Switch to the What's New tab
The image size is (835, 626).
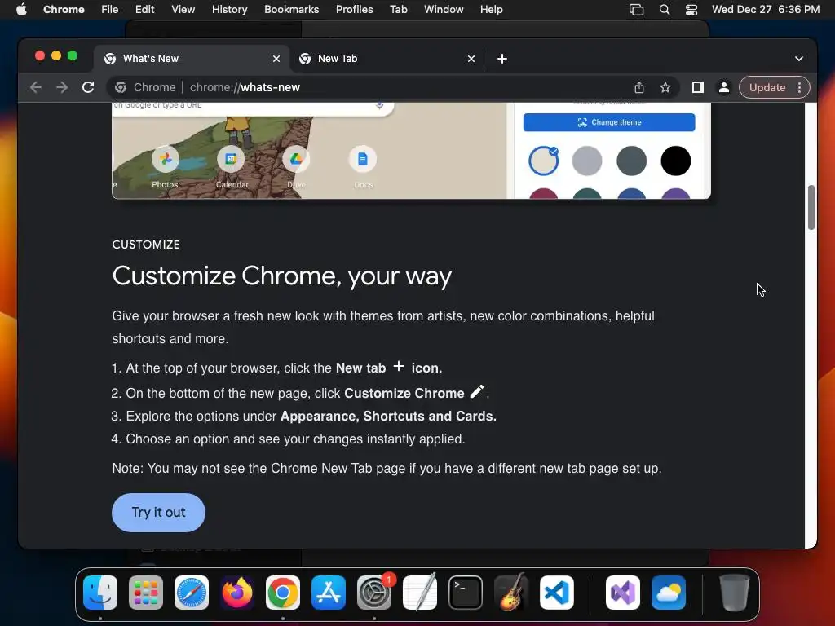[192, 59]
